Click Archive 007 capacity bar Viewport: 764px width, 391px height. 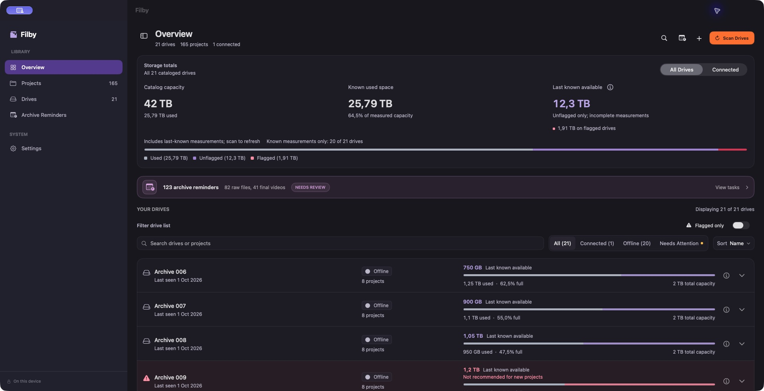click(x=589, y=309)
